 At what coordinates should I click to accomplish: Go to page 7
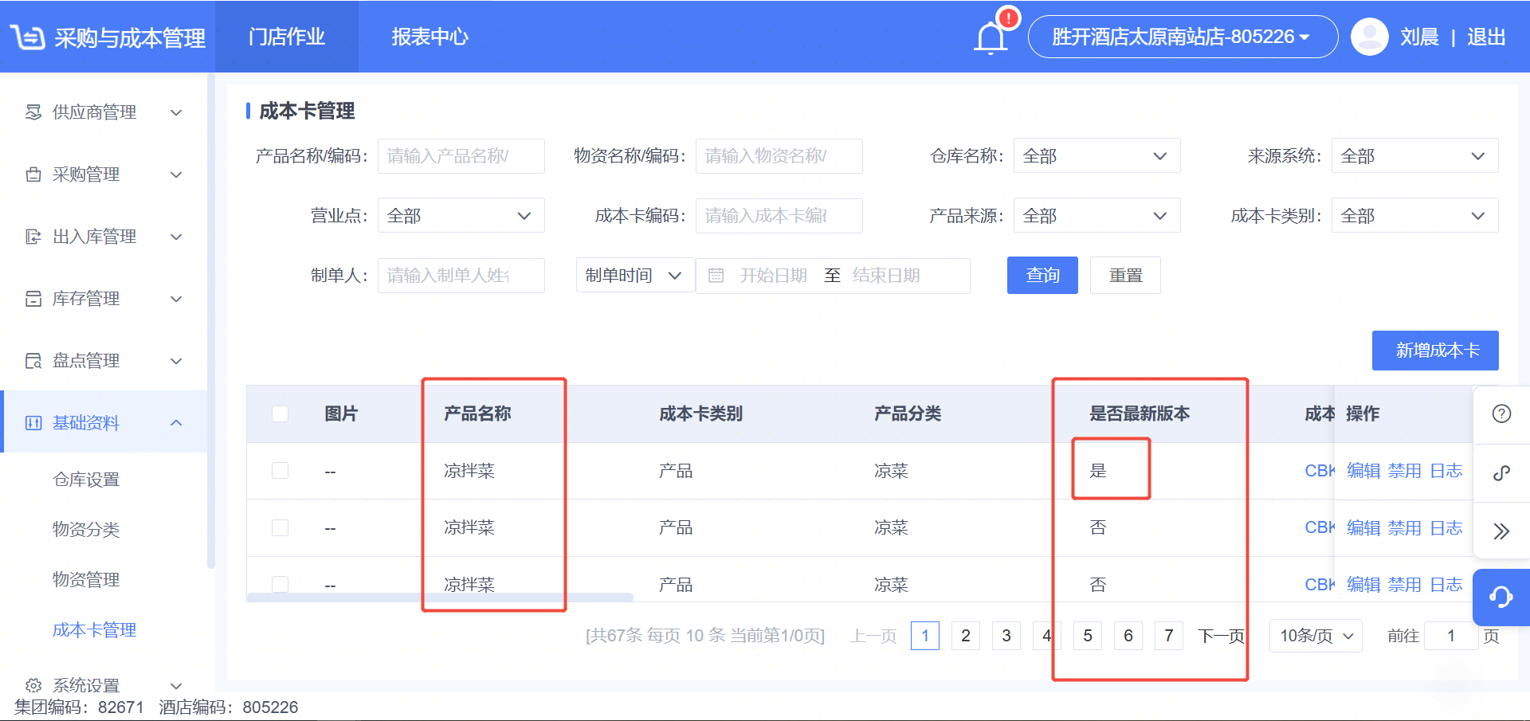coord(1169,636)
